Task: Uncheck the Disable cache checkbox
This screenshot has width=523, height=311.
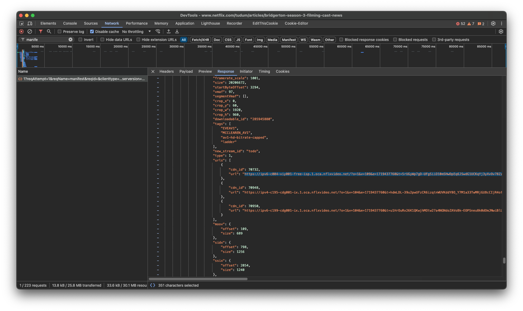Action: 92,31
